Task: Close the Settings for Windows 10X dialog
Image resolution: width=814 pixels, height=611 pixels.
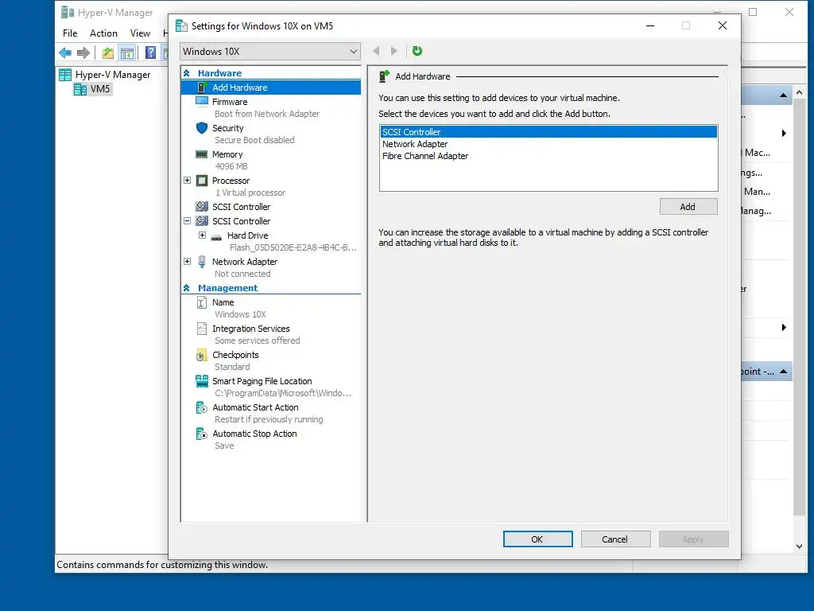Action: point(722,25)
